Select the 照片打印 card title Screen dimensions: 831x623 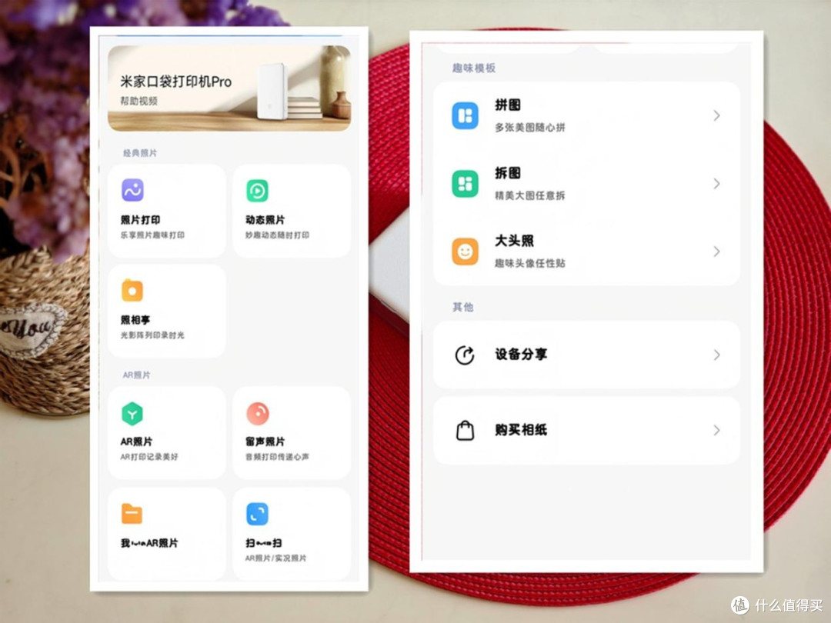click(140, 220)
